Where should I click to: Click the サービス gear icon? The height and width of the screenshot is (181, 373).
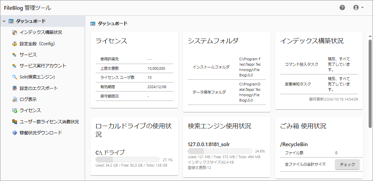coord(14,55)
